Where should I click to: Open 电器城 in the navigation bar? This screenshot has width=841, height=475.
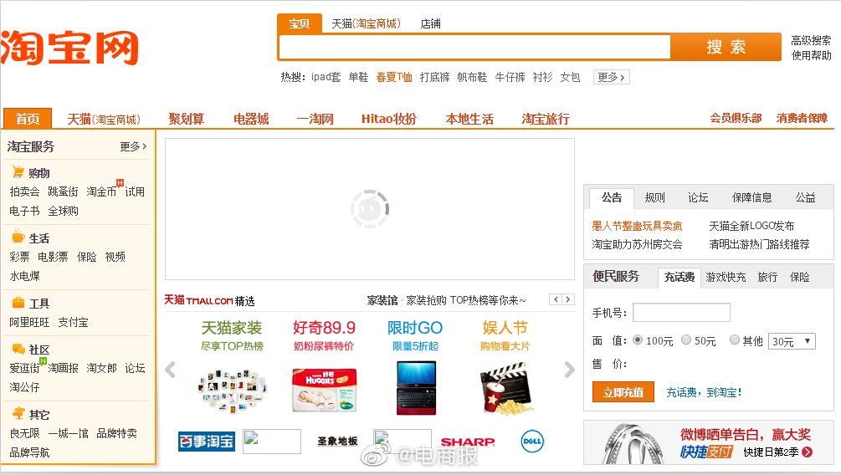tap(251, 119)
